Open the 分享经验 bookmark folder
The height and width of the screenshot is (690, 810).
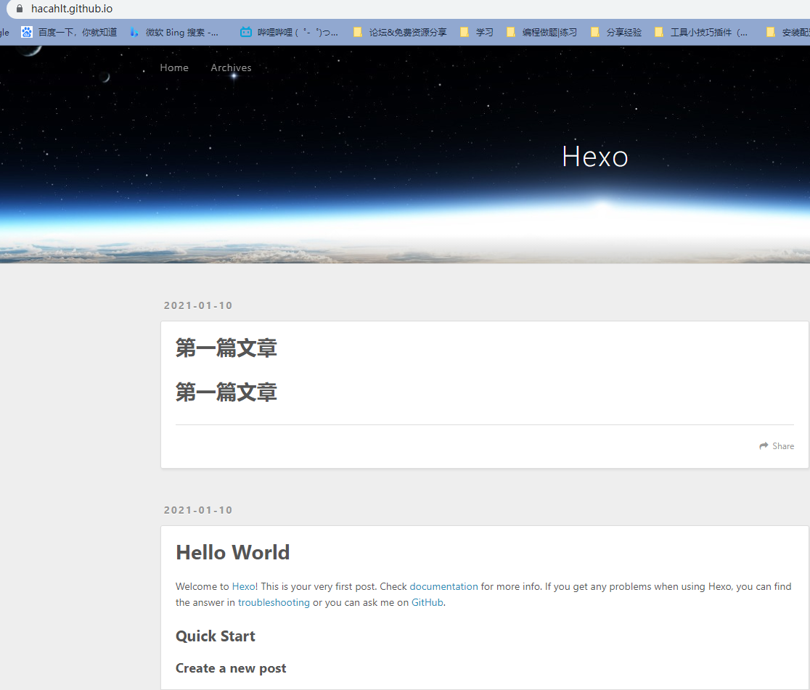(x=616, y=32)
